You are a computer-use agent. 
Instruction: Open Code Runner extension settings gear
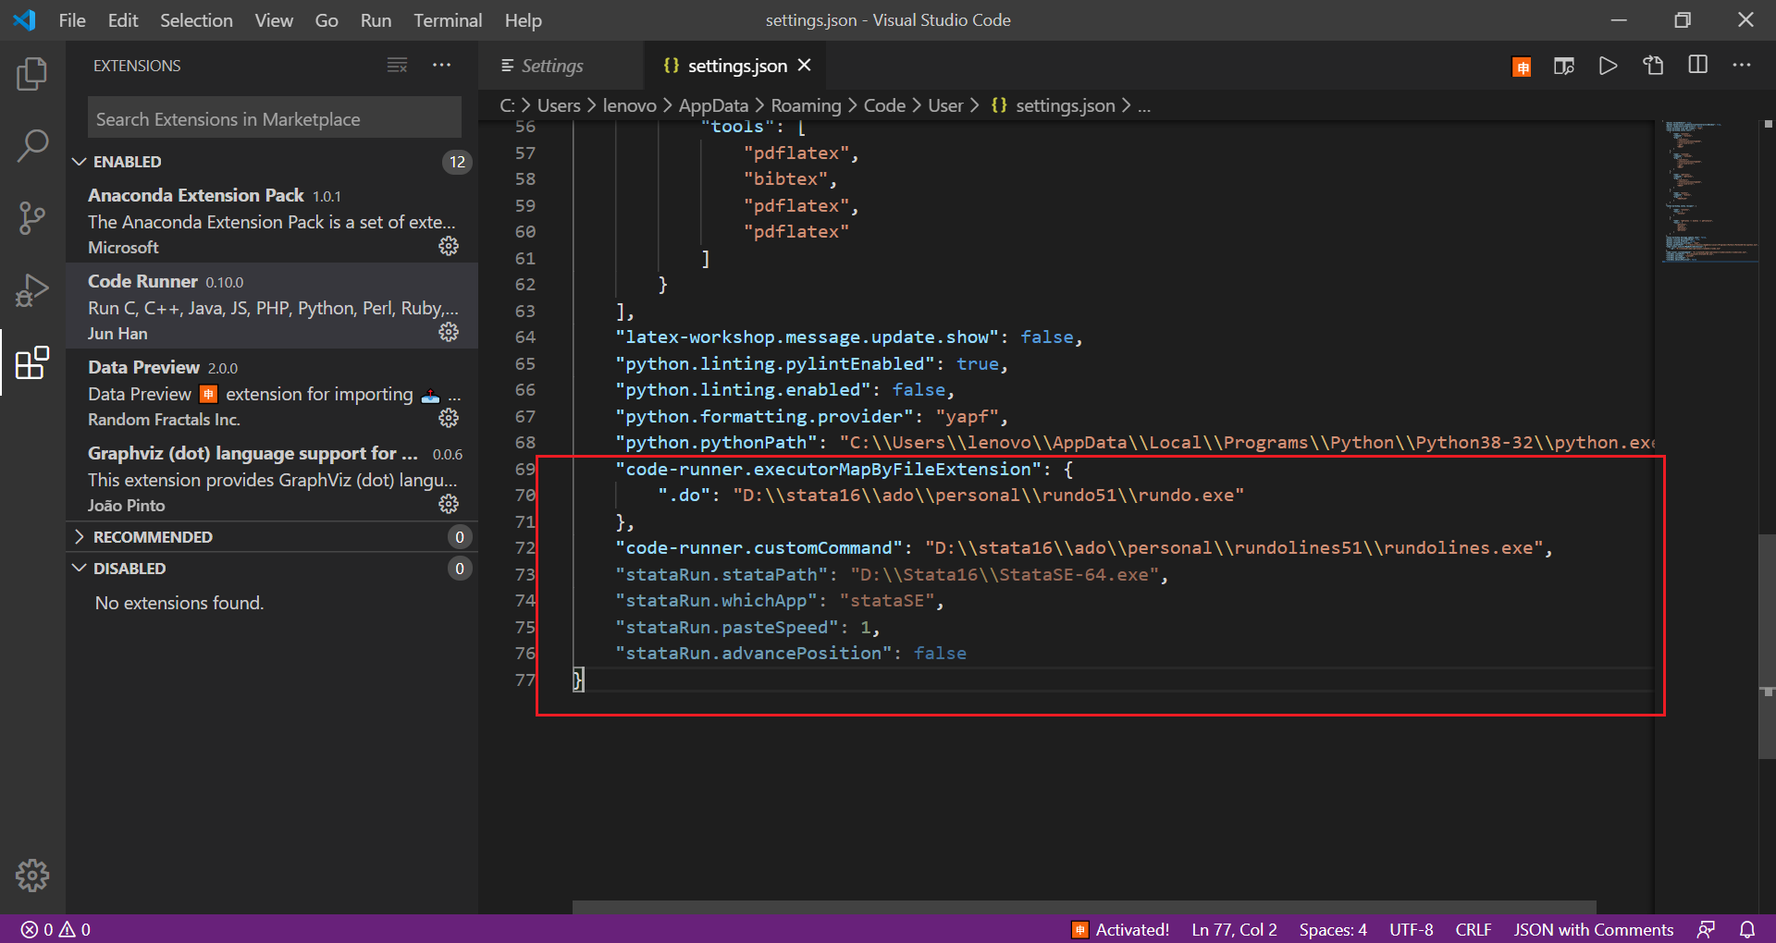pos(449,332)
